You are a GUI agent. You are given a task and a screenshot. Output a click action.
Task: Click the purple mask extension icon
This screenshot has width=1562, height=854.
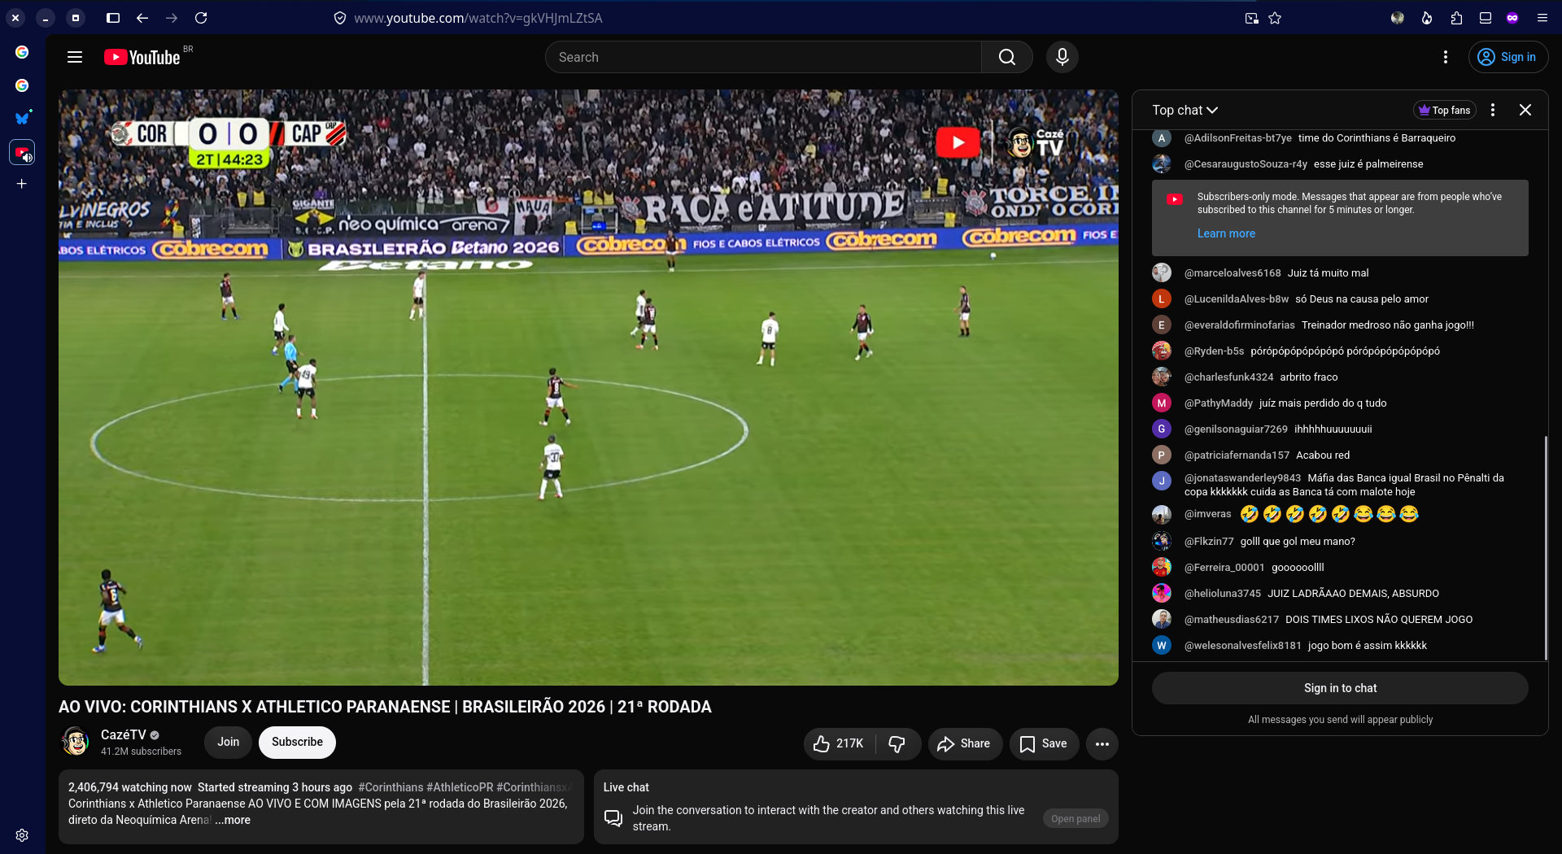pyautogui.click(x=1512, y=18)
